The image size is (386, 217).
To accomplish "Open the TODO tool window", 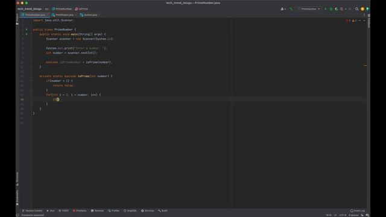I will coord(63,210).
